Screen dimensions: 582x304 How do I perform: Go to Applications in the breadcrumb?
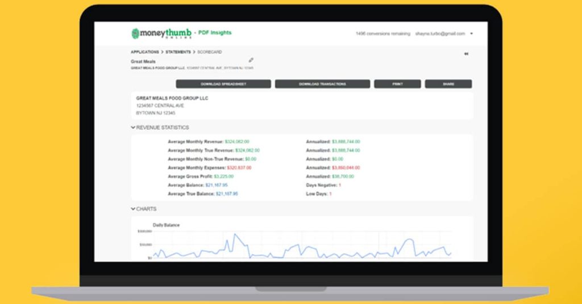tap(145, 52)
